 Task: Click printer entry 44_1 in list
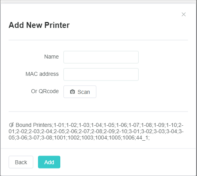coord(142,137)
